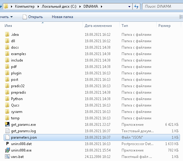Expand the arrow after Компьютер in breadcrumb
This screenshot has width=183, height=161.
[x=38, y=6]
